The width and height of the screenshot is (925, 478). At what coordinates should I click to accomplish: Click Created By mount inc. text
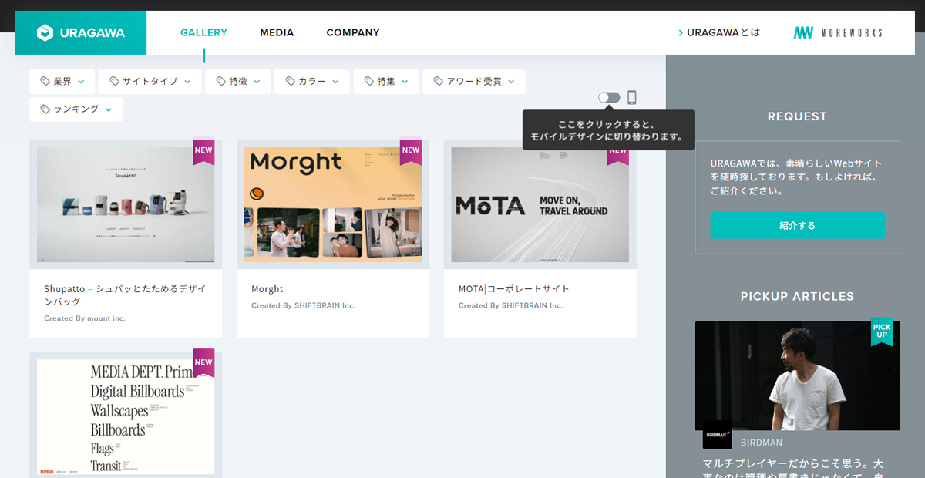click(85, 318)
